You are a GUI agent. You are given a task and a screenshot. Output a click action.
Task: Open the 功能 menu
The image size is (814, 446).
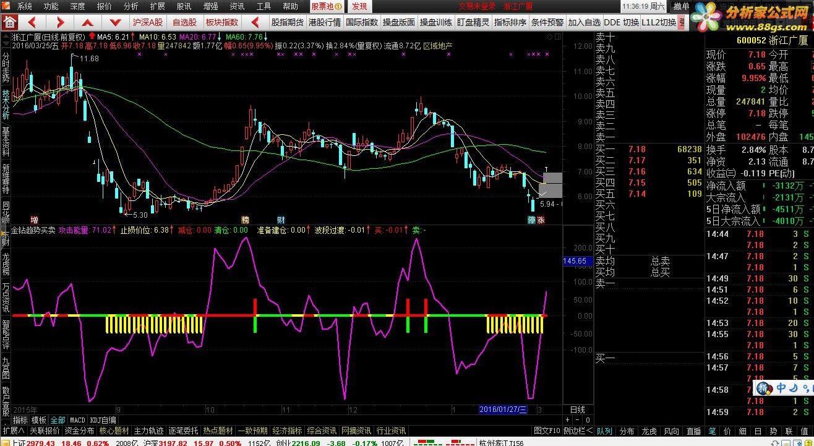point(51,6)
